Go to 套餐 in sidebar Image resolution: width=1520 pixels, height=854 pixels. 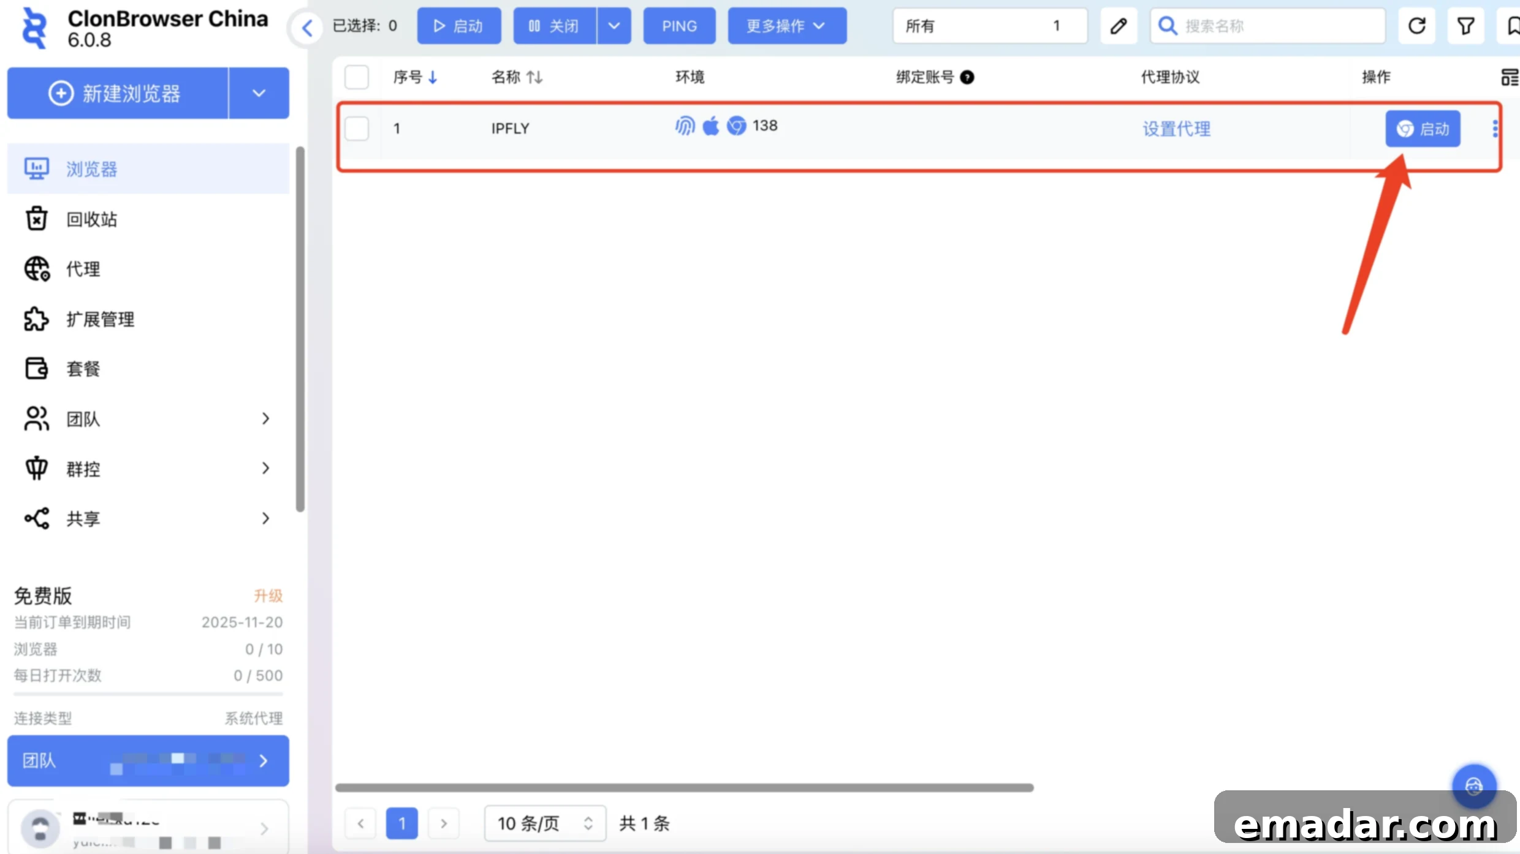[148, 368]
